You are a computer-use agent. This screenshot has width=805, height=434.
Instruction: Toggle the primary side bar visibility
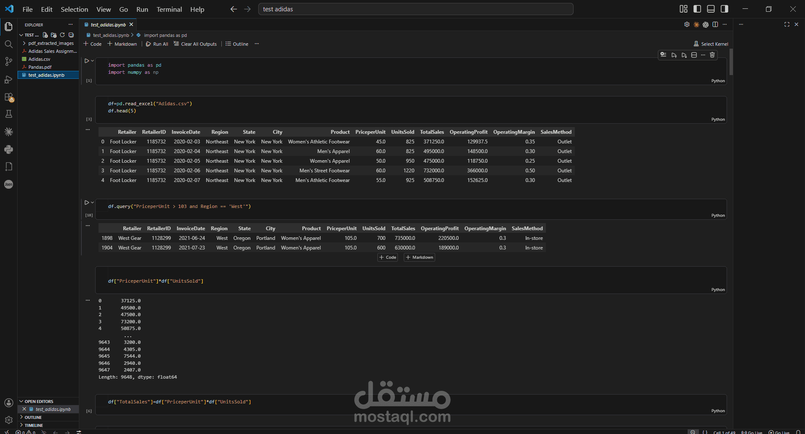[x=697, y=9]
